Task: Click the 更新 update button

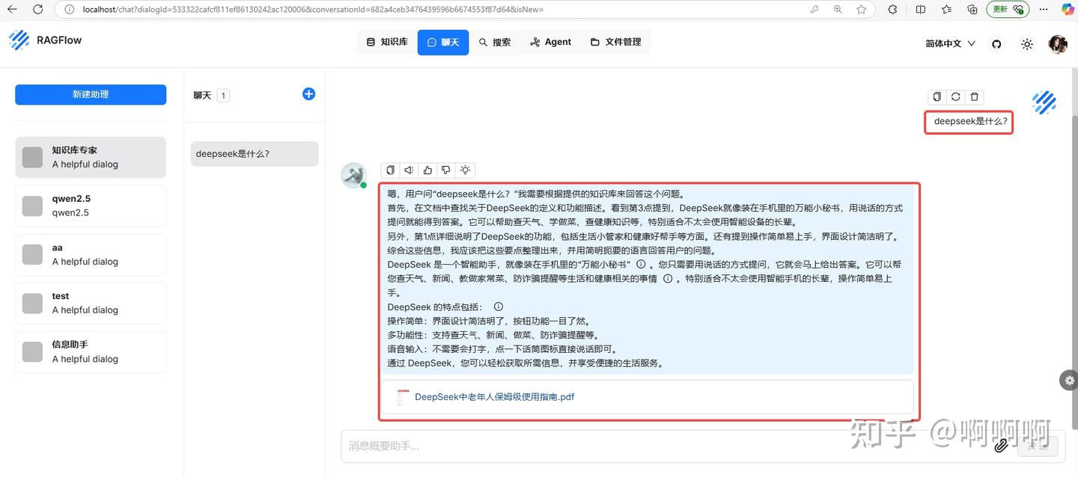Action: coord(1008,10)
